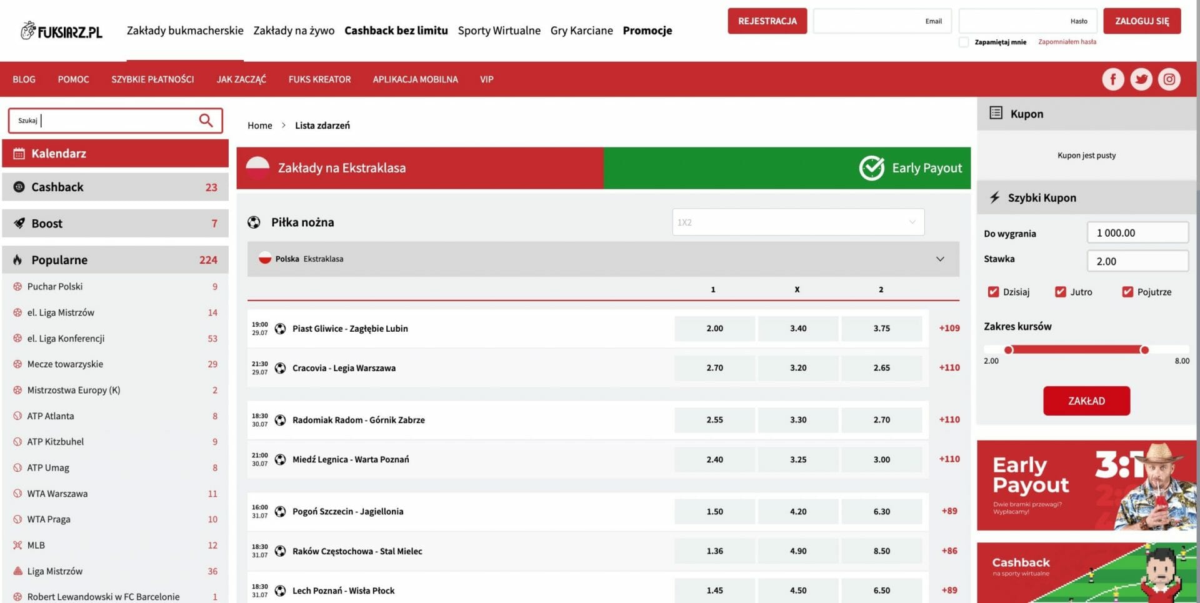Select odds 2.00 for Piast Gliwice win

pos(714,328)
